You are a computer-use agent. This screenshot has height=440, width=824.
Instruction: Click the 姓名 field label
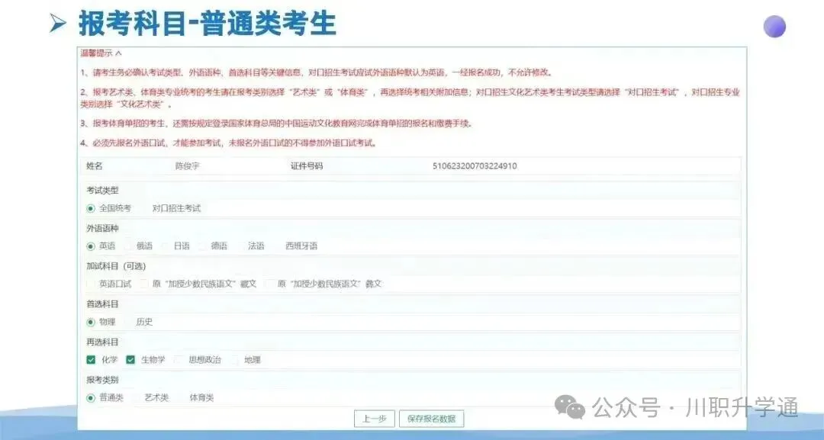(x=95, y=166)
